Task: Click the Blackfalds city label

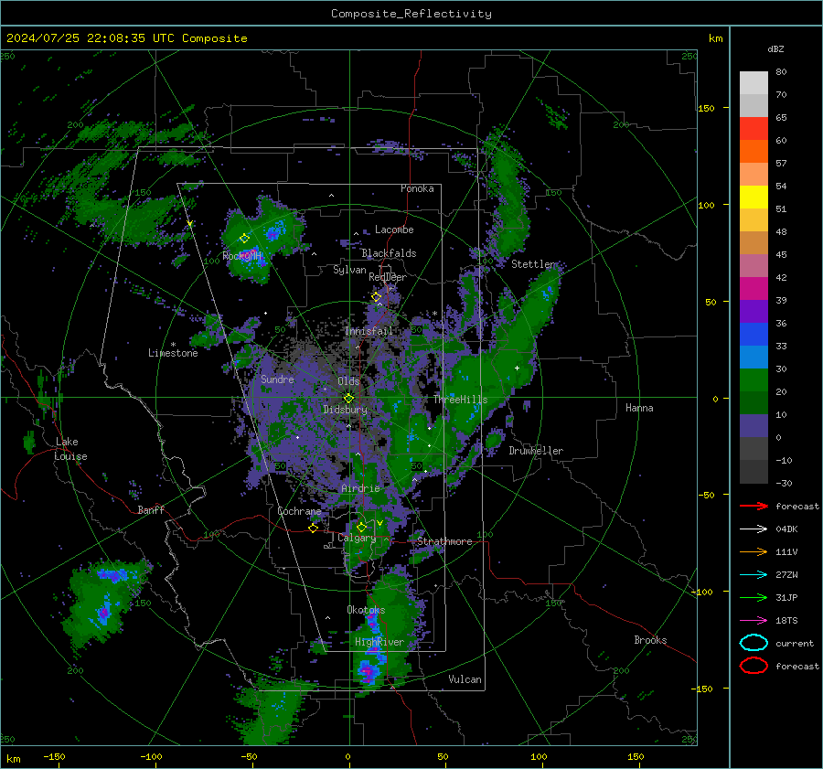Action: tap(389, 253)
